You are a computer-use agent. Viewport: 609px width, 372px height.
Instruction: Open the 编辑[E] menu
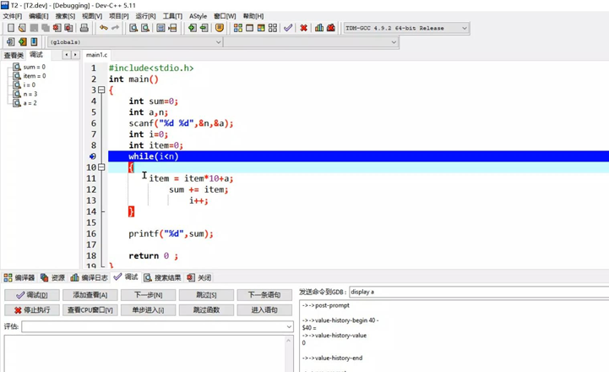tap(39, 16)
